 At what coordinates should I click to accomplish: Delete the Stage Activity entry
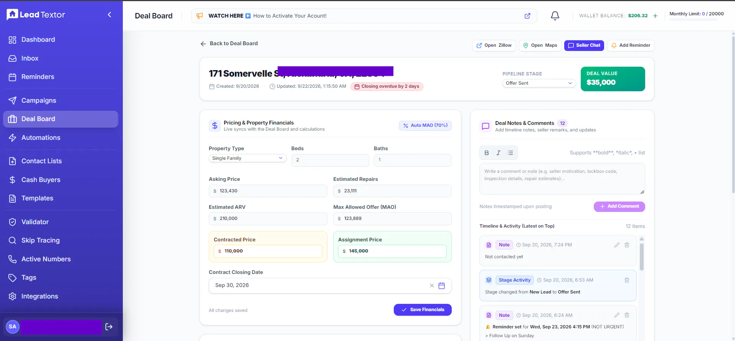click(x=627, y=280)
